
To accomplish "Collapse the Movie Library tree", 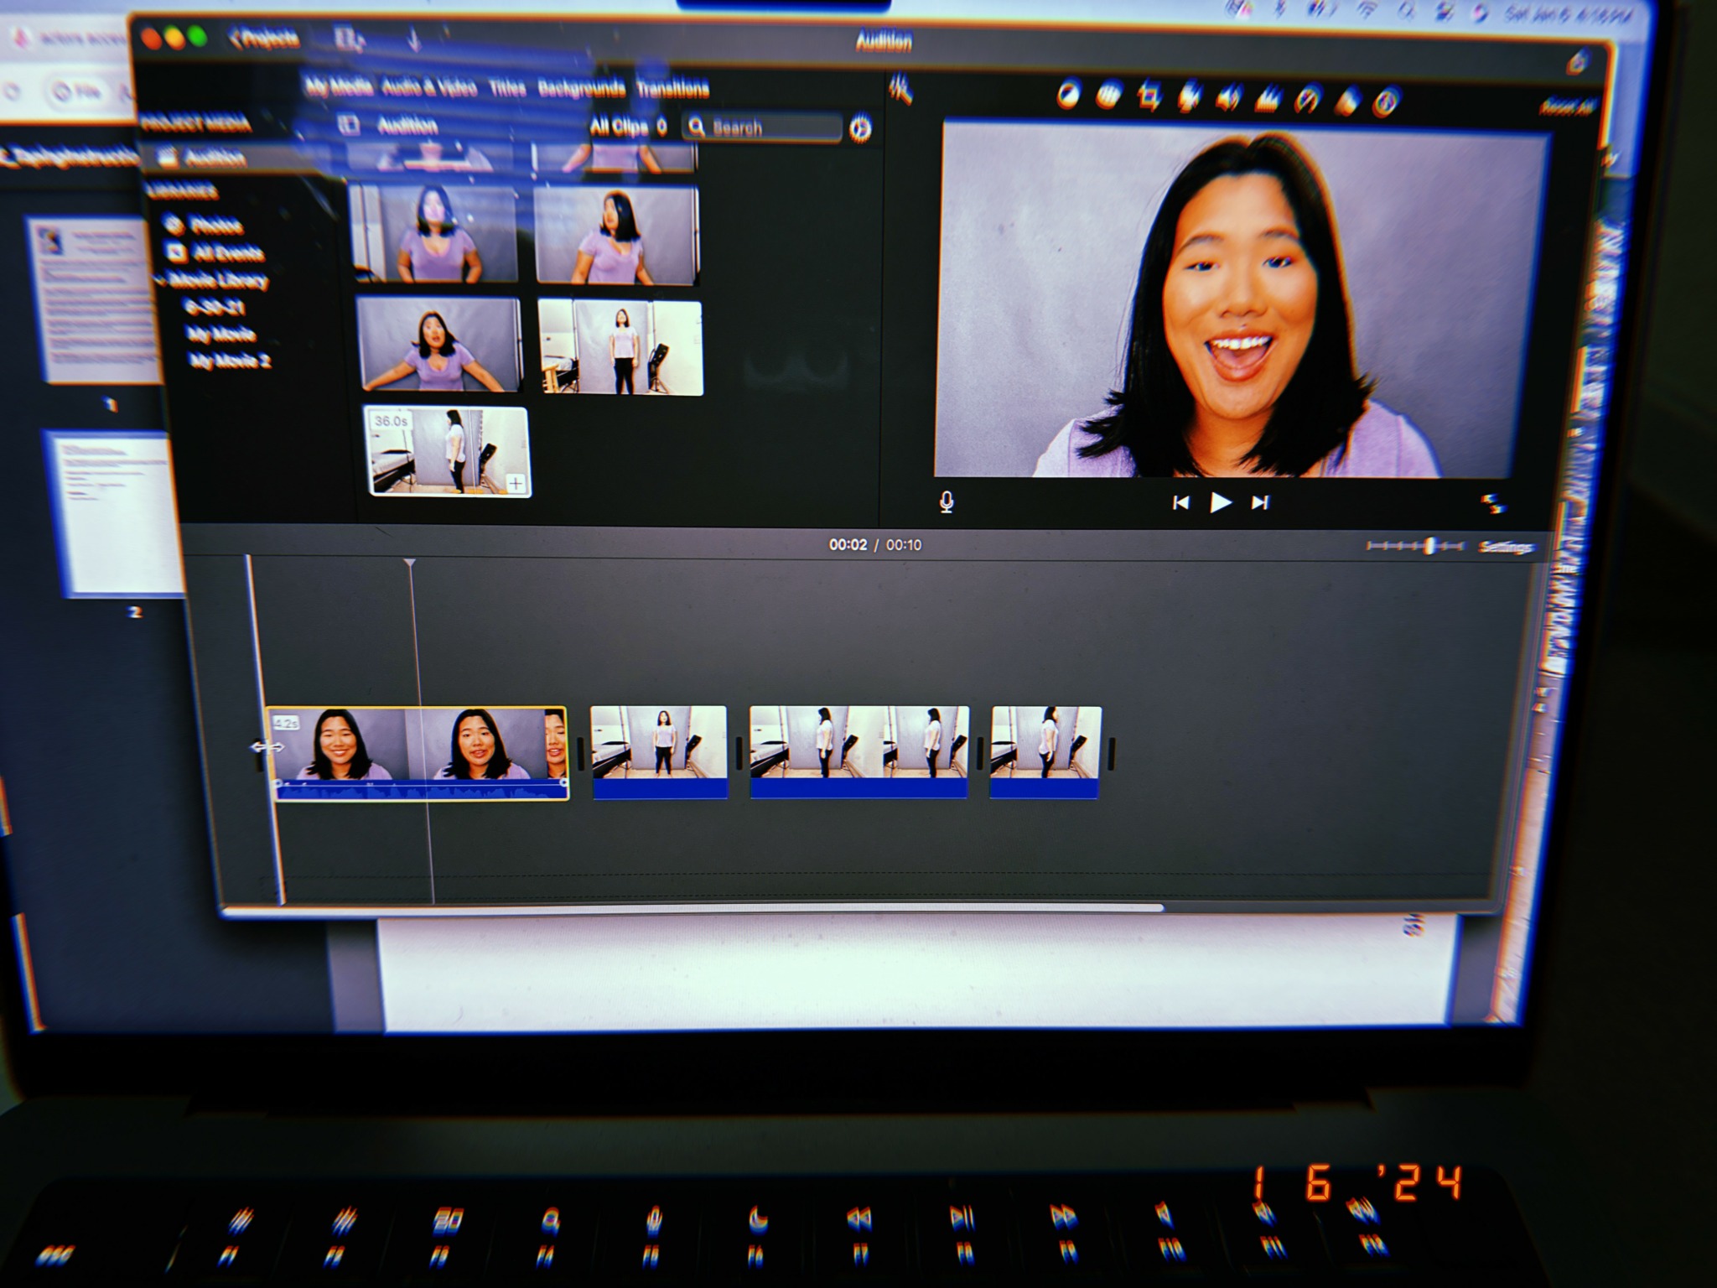I will click(x=159, y=281).
